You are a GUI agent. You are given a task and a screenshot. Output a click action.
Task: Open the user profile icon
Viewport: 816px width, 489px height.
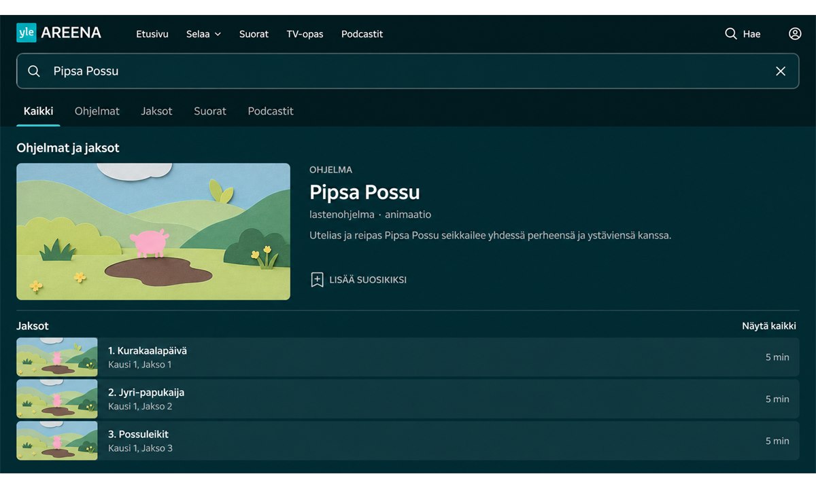pyautogui.click(x=795, y=34)
